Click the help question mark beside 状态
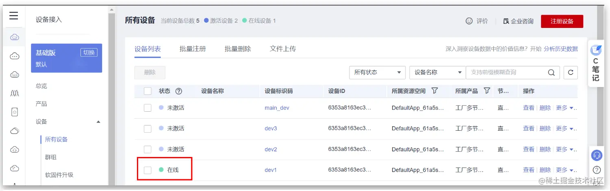 [178, 91]
